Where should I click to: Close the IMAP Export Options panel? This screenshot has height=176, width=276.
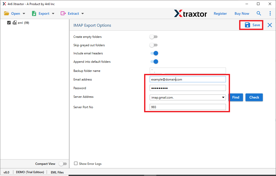(270, 25)
